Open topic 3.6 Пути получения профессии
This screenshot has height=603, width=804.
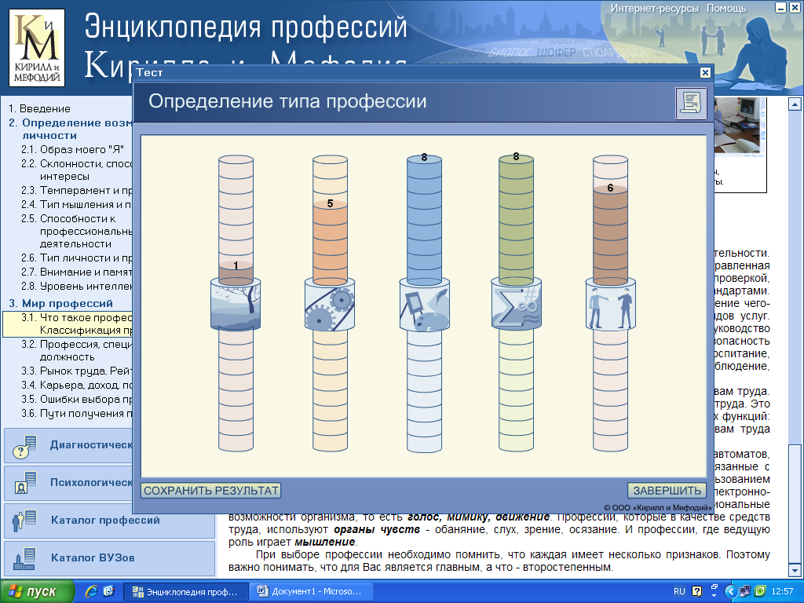(x=76, y=413)
